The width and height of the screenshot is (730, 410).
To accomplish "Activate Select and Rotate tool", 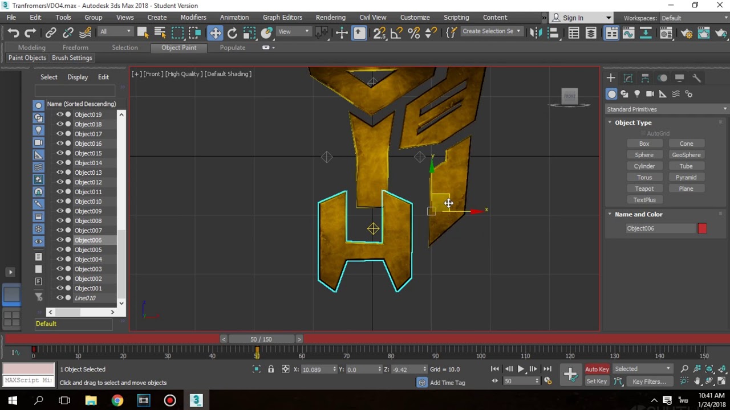I will click(x=232, y=33).
